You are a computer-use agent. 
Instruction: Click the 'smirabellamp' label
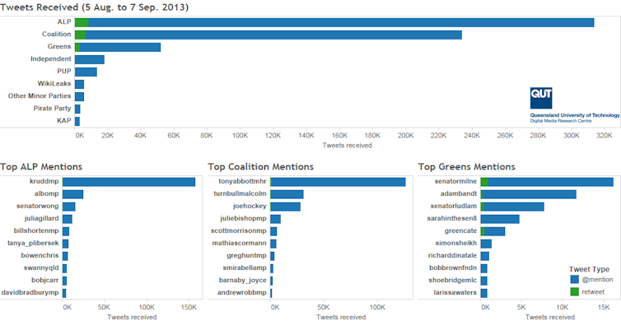tap(245, 267)
